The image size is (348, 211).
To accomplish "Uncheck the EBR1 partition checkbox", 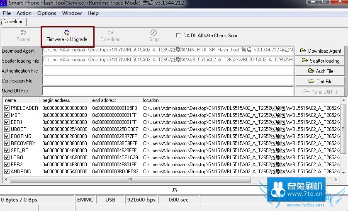I will [x=7, y=122].
